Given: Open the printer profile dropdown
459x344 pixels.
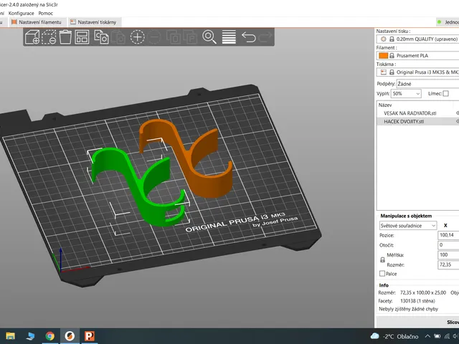Looking at the screenshot, I should click(417, 72).
